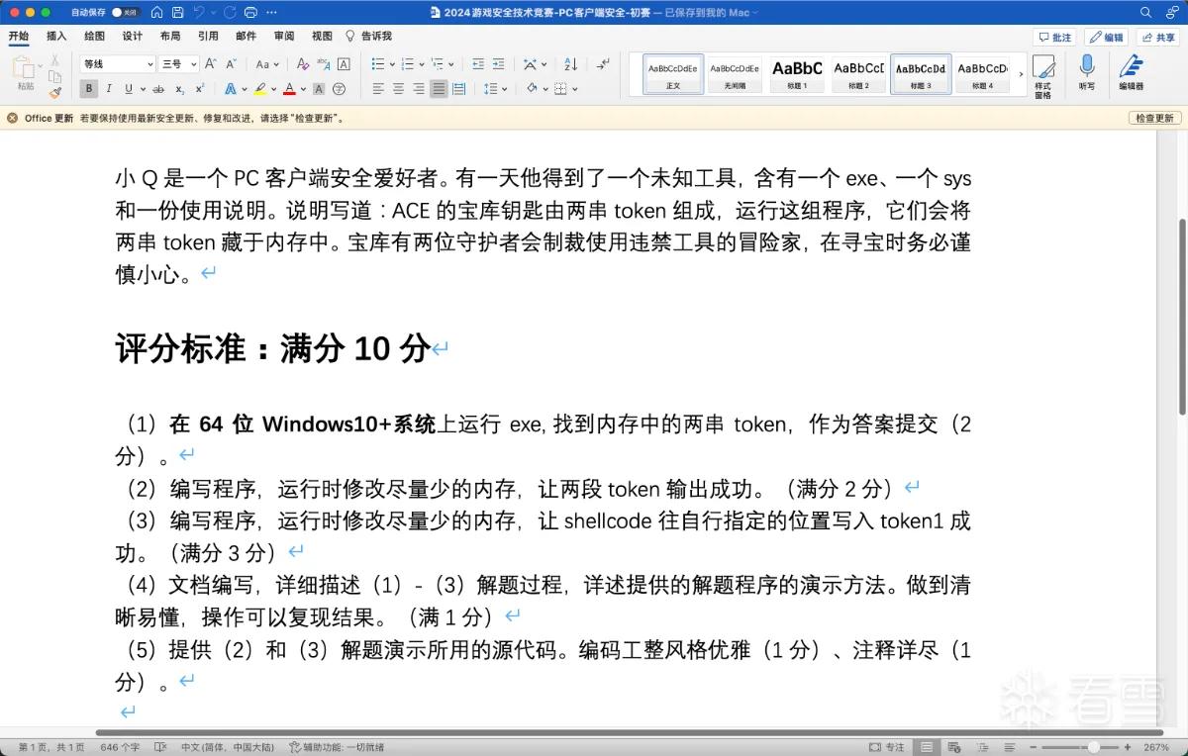1188x756 pixels.
Task: Select the format painter brush icon
Action: pyautogui.click(x=54, y=92)
